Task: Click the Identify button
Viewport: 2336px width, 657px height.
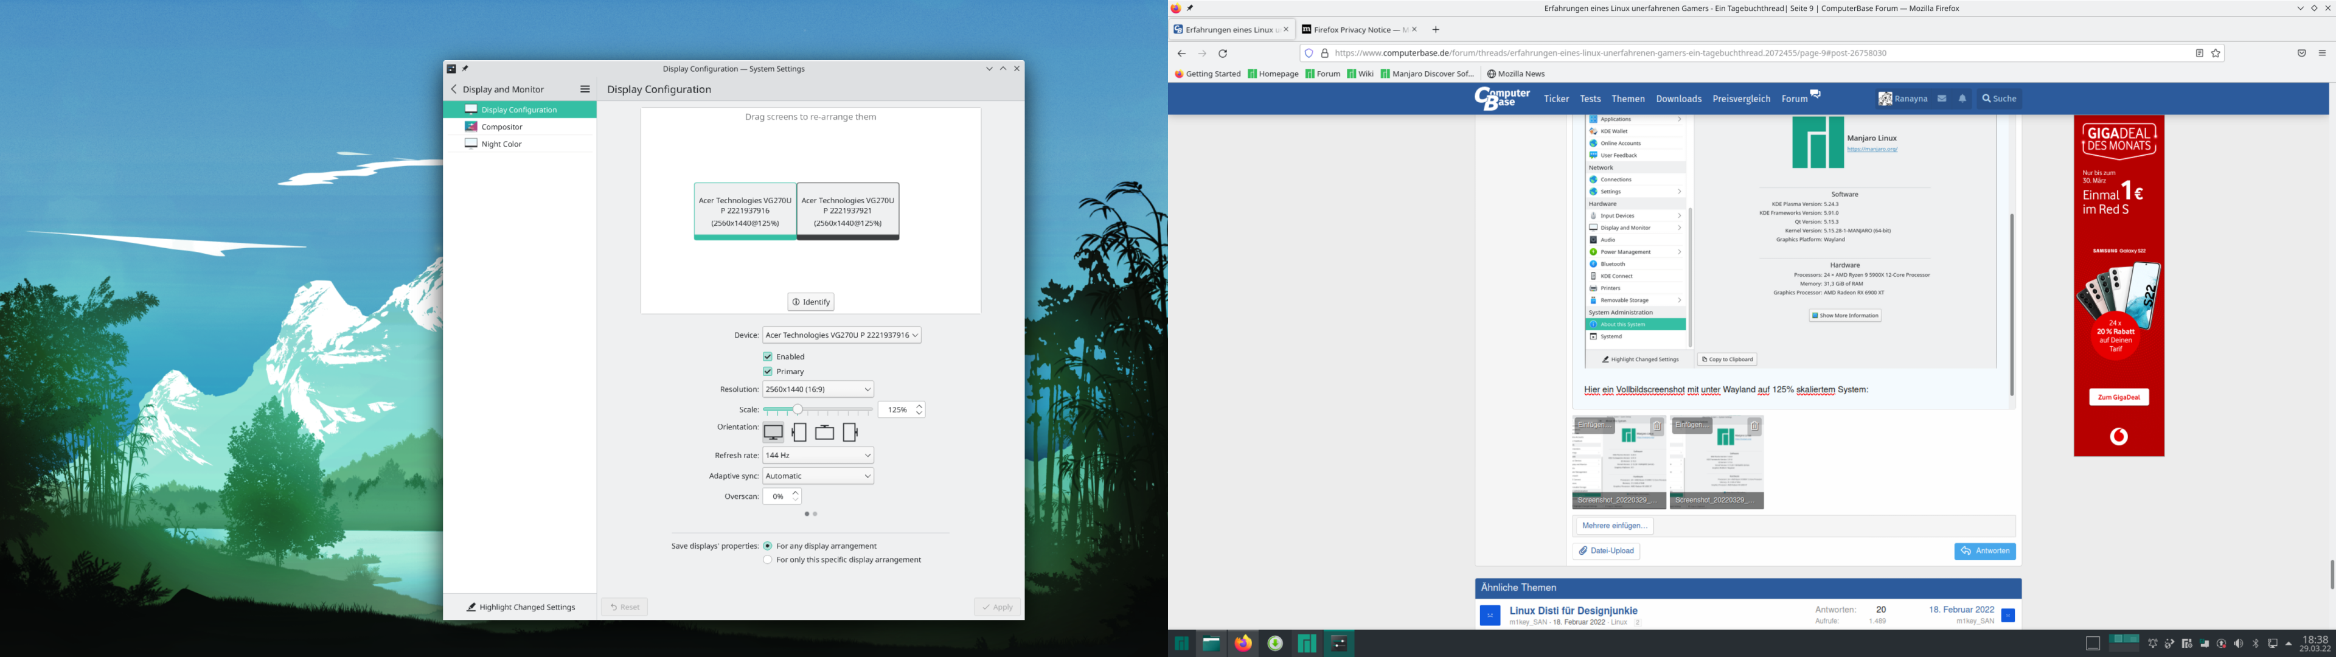Action: click(810, 302)
